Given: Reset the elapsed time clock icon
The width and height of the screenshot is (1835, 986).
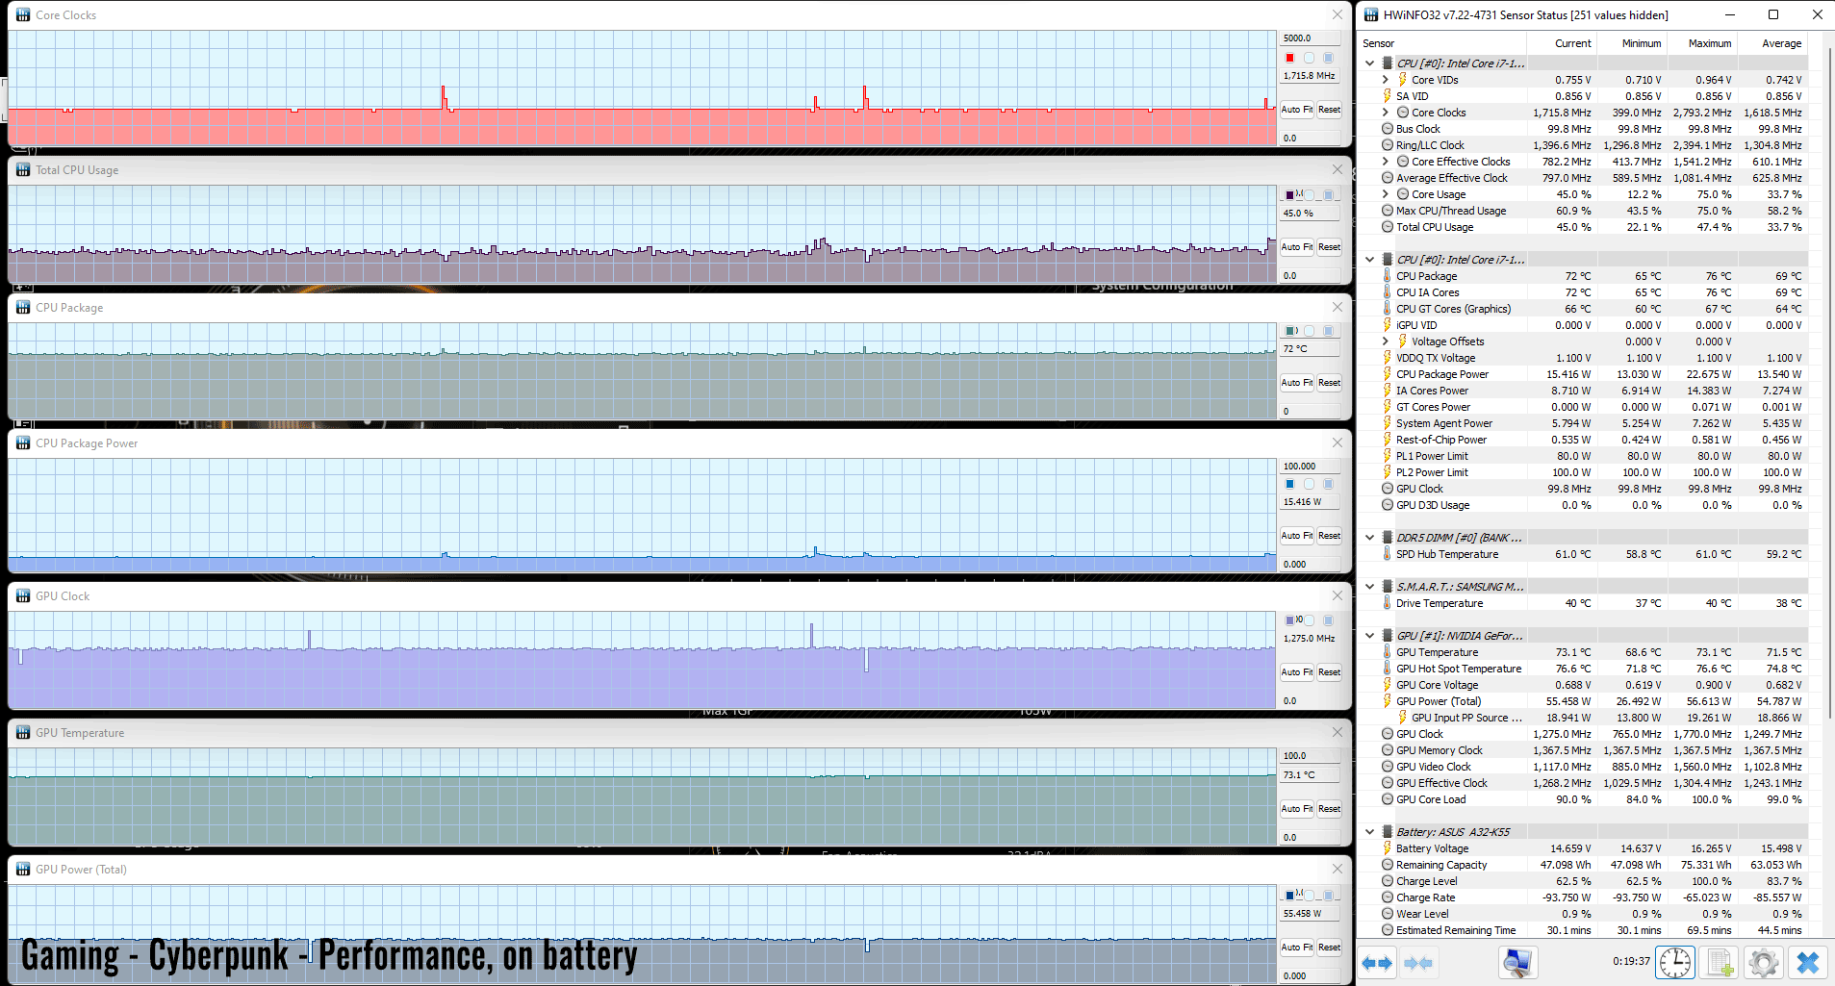Looking at the screenshot, I should [x=1675, y=962].
